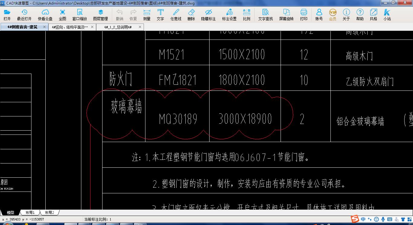Fit the whole drawing with 全图
This screenshot has height=225, width=413.
coord(62,14)
